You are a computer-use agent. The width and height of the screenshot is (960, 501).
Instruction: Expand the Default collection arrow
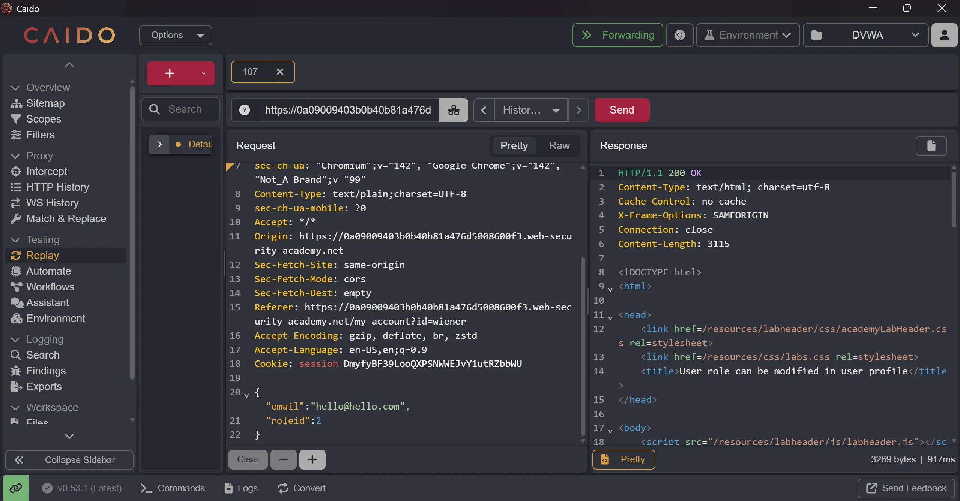click(160, 144)
